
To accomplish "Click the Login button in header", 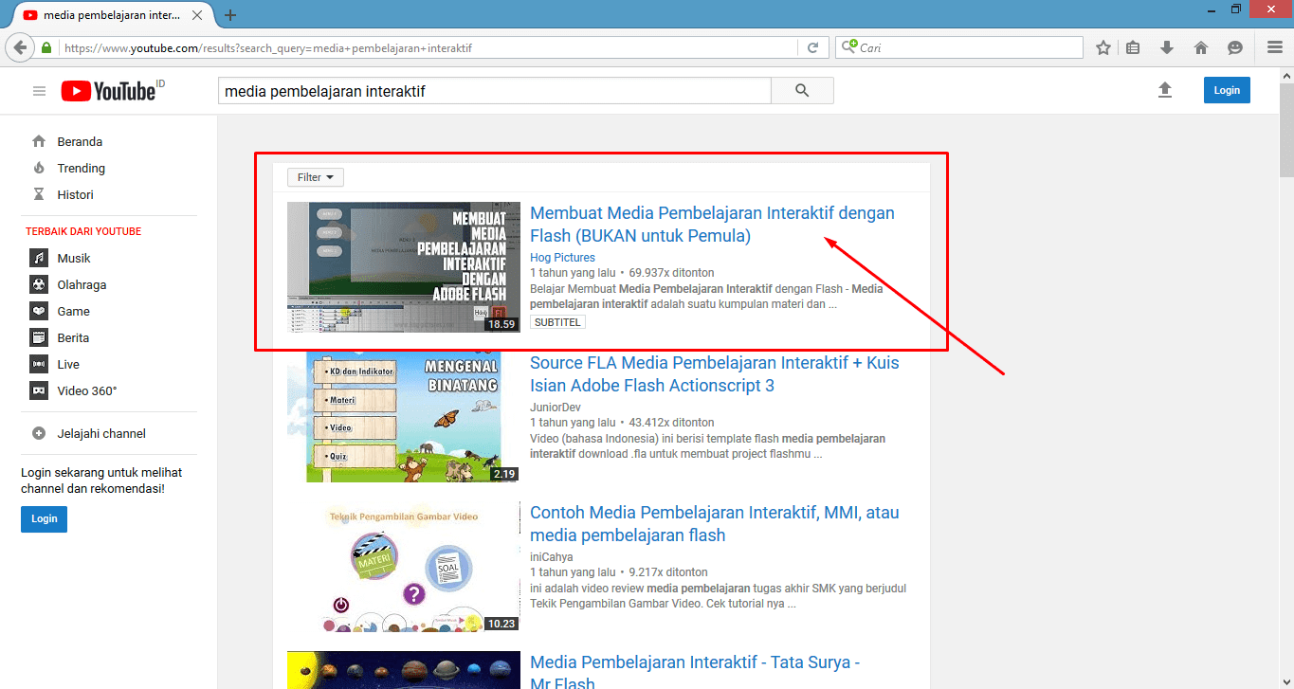I will tap(1227, 90).
